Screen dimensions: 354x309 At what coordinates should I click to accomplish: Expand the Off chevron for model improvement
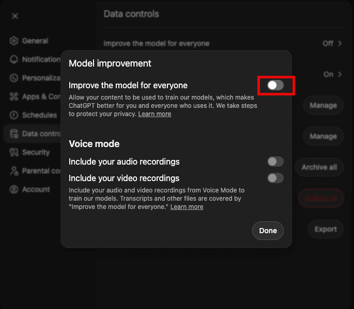pyautogui.click(x=340, y=43)
